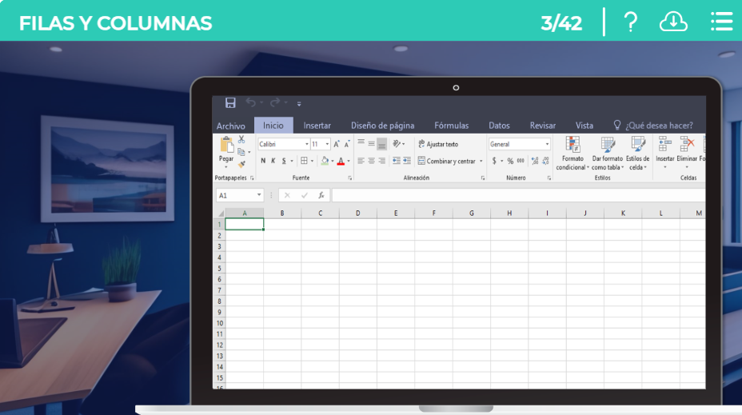The image size is (742, 415).
Task: Toggle bold (N) formatting
Action: point(262,161)
